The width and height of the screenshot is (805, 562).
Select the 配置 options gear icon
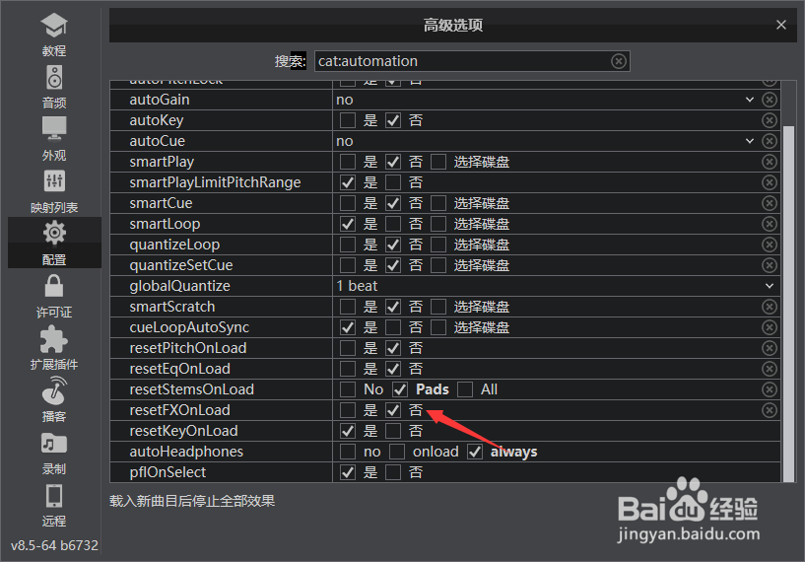coord(54,234)
